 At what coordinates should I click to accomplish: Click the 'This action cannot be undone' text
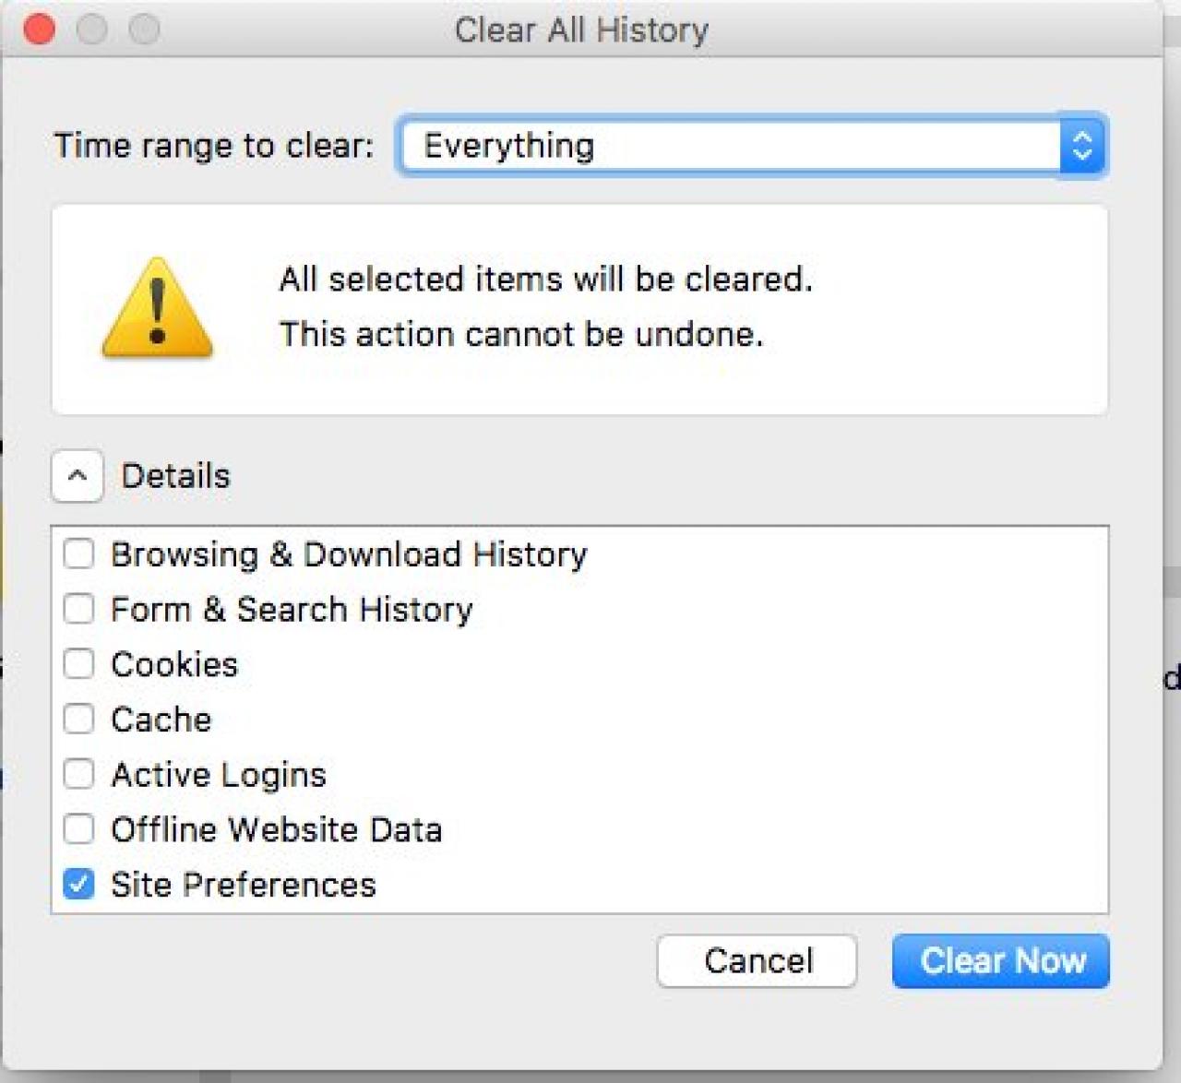[x=521, y=334]
